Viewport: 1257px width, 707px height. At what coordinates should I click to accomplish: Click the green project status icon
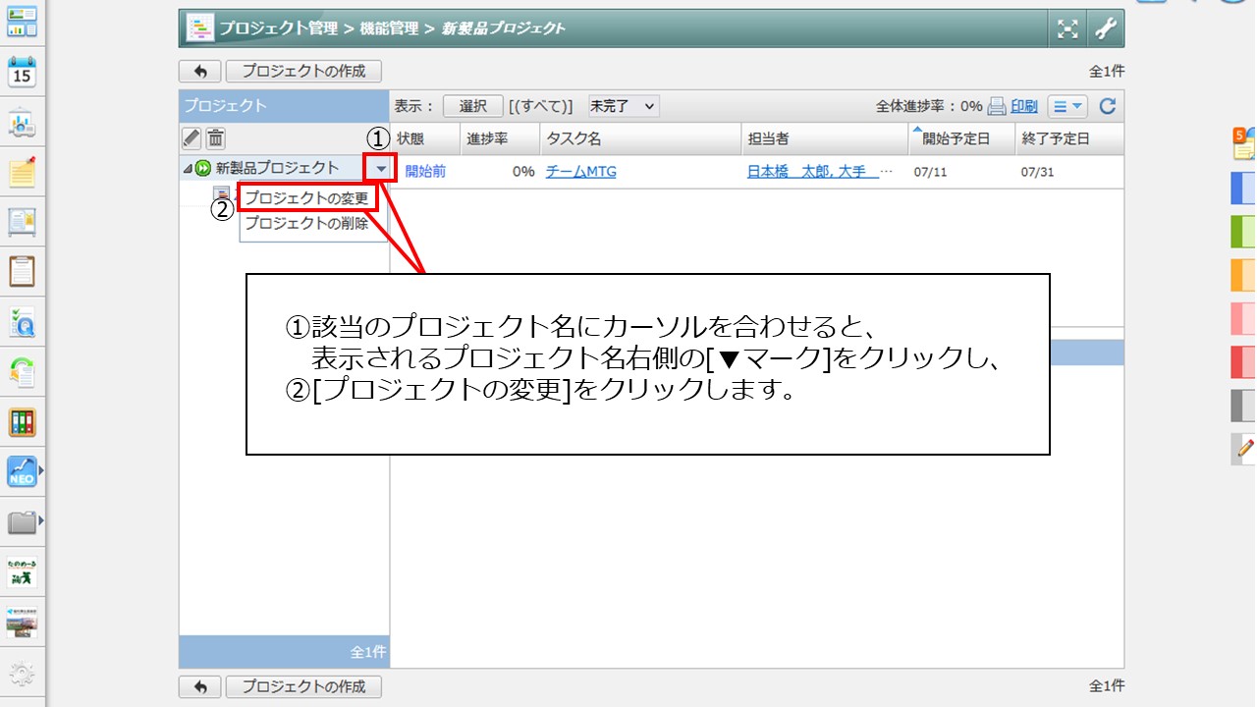tap(204, 168)
